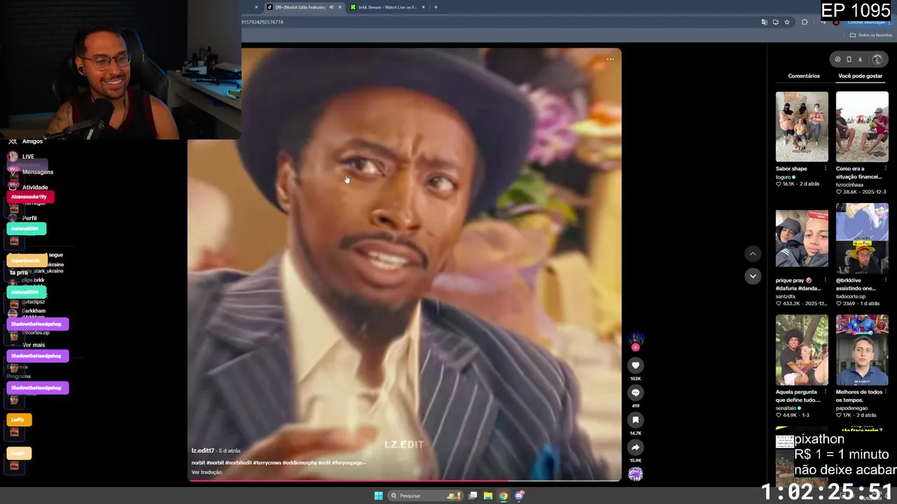Open the lz.edit7 creator profile link

(203, 451)
